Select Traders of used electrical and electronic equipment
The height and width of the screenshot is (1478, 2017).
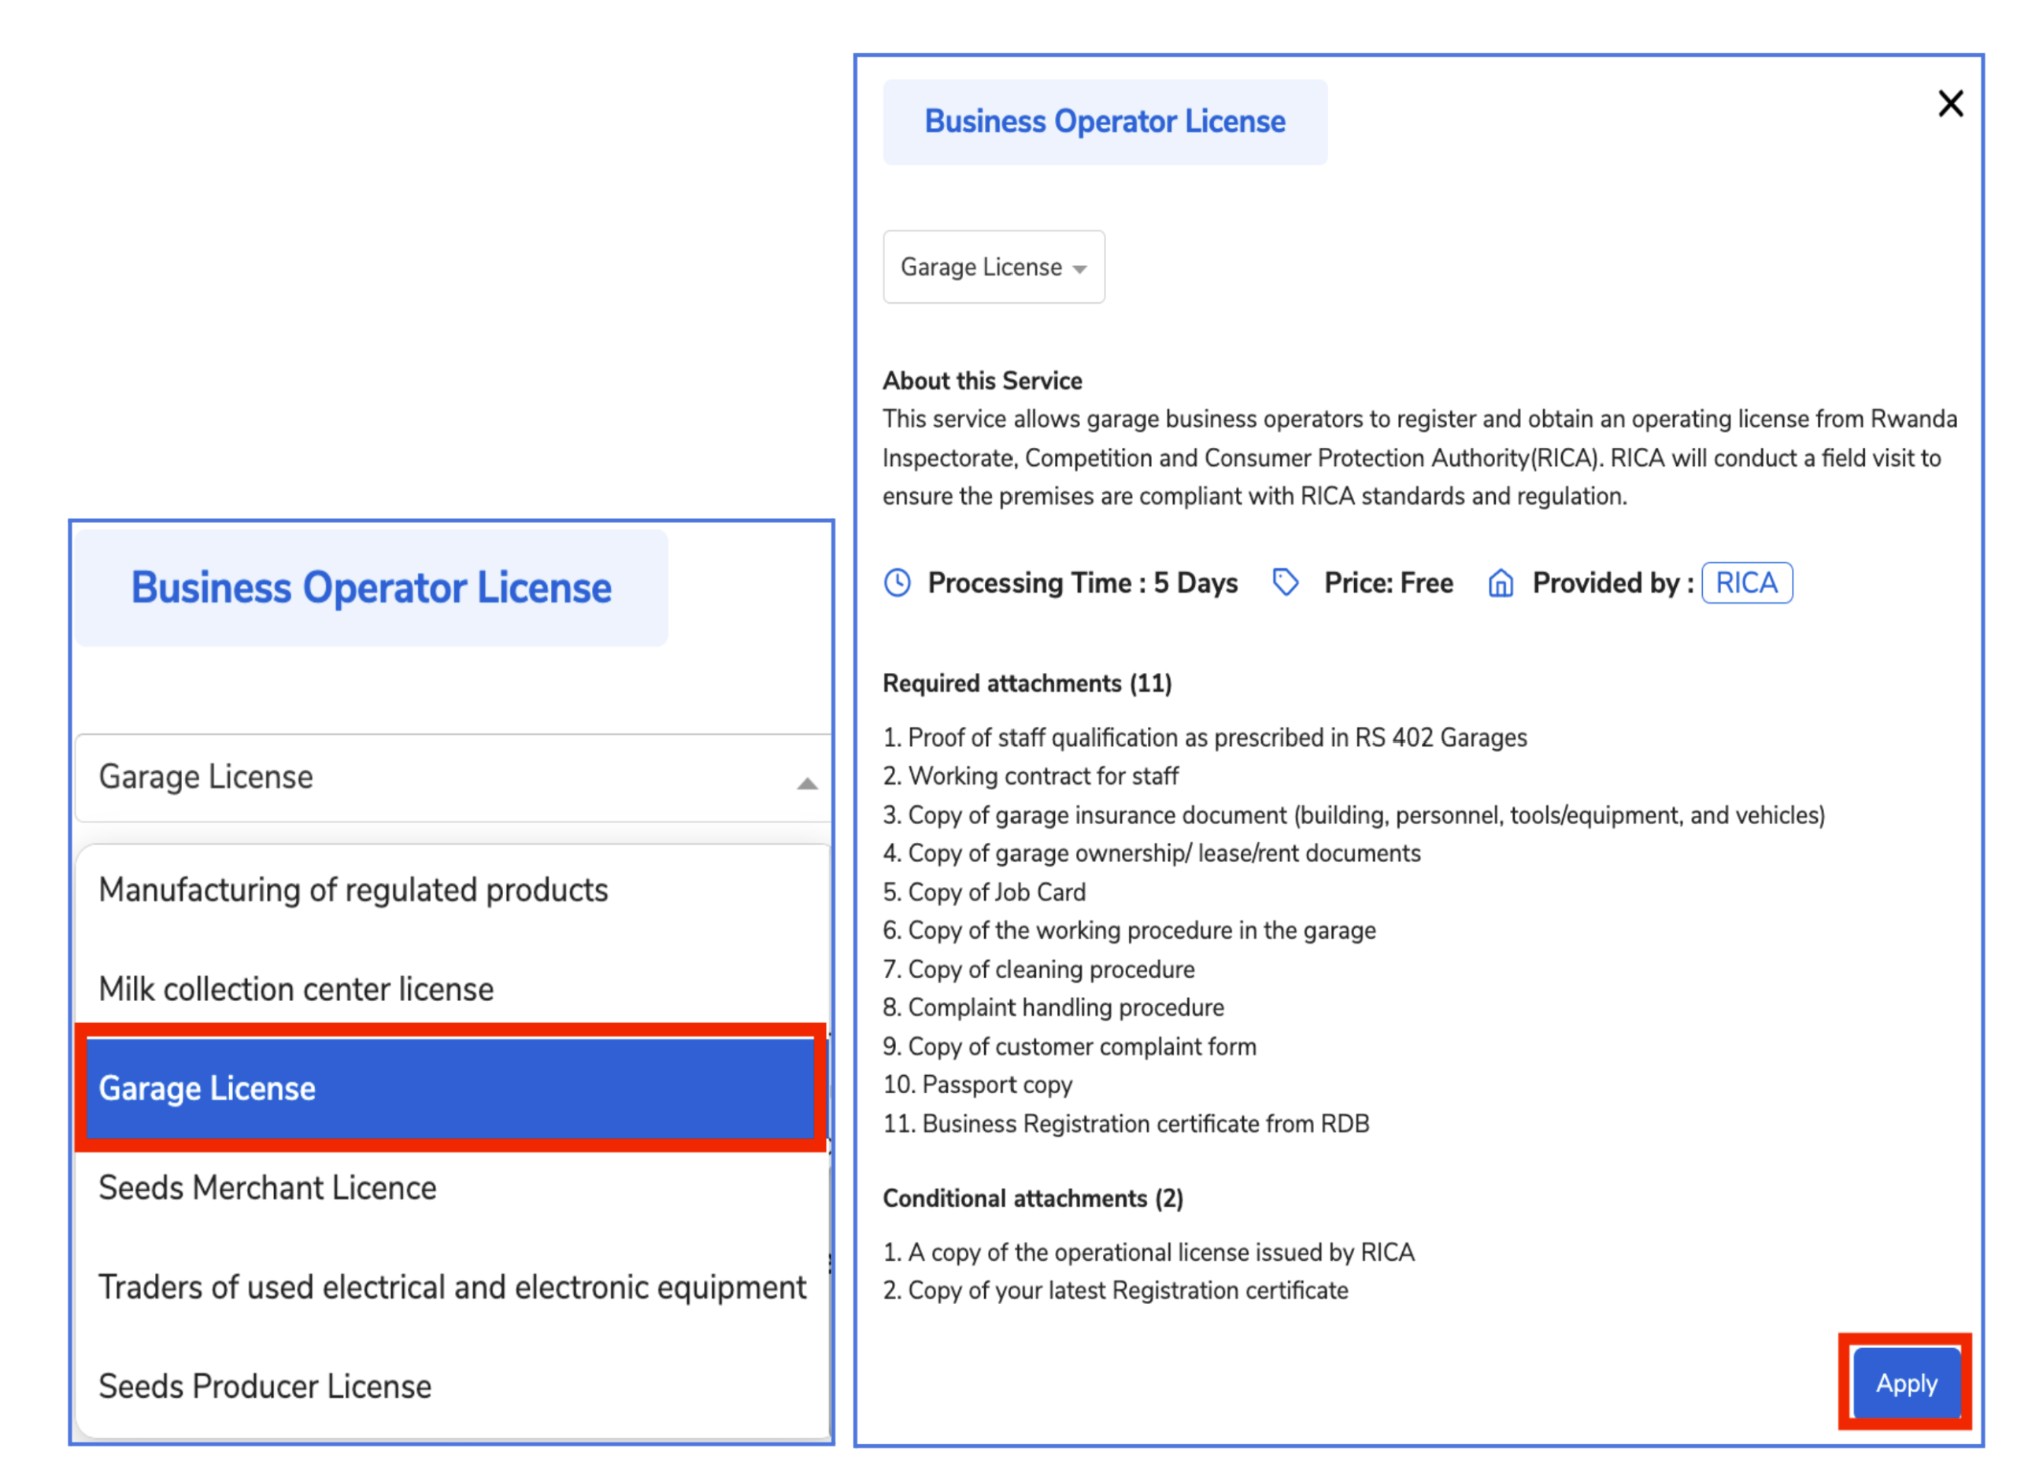coord(452,1288)
